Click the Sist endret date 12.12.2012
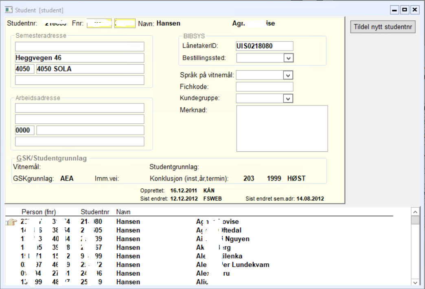Screen dimensions: 425x289 (x=184, y=199)
